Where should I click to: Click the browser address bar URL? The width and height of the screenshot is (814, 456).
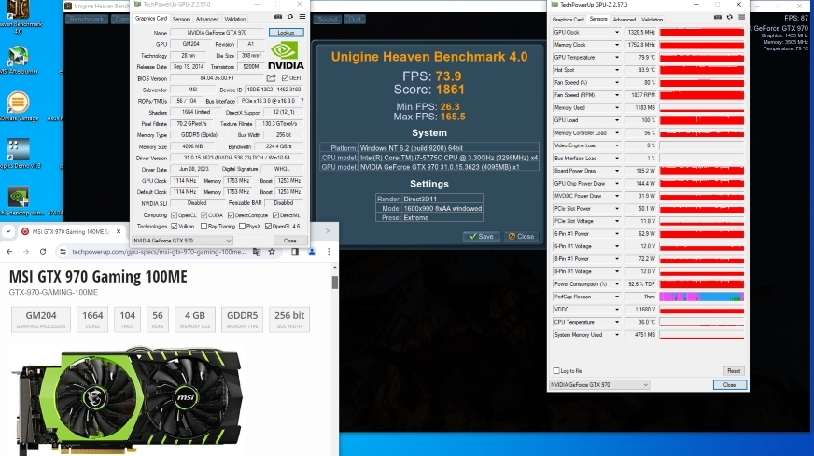click(x=160, y=252)
